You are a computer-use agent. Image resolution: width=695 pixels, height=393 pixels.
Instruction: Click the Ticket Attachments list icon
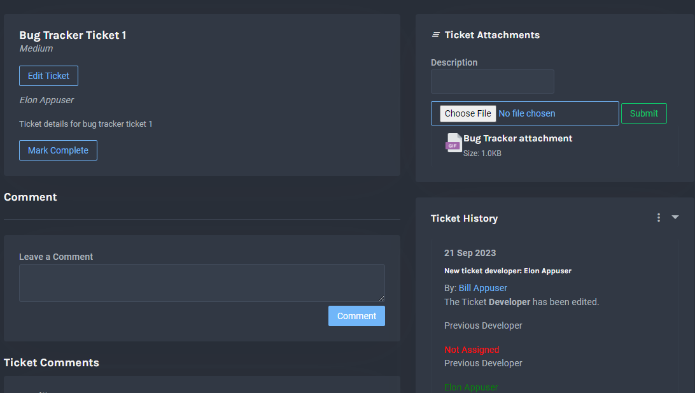[436, 35]
